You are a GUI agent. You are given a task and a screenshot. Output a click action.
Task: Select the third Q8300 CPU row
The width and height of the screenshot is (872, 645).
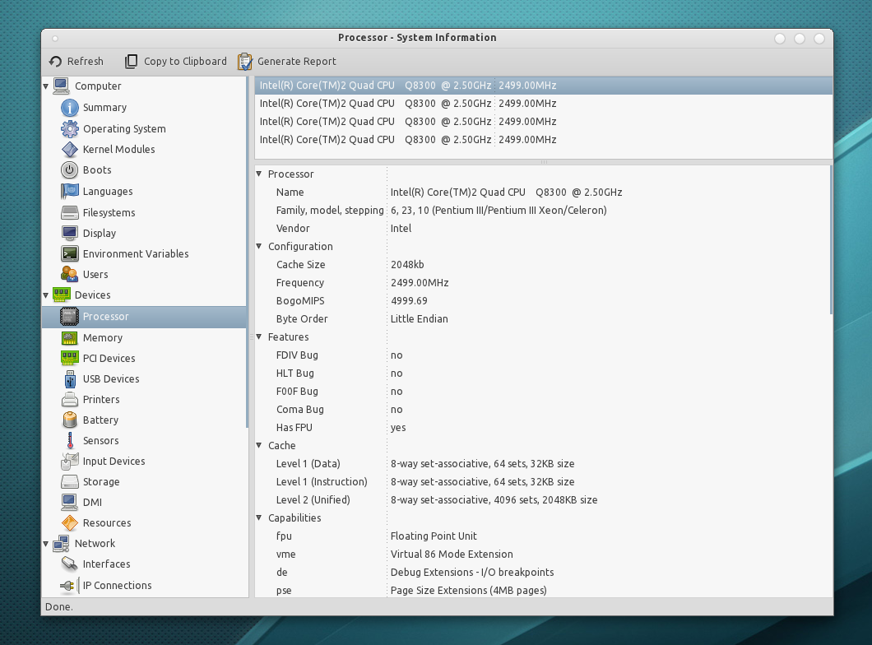543,121
